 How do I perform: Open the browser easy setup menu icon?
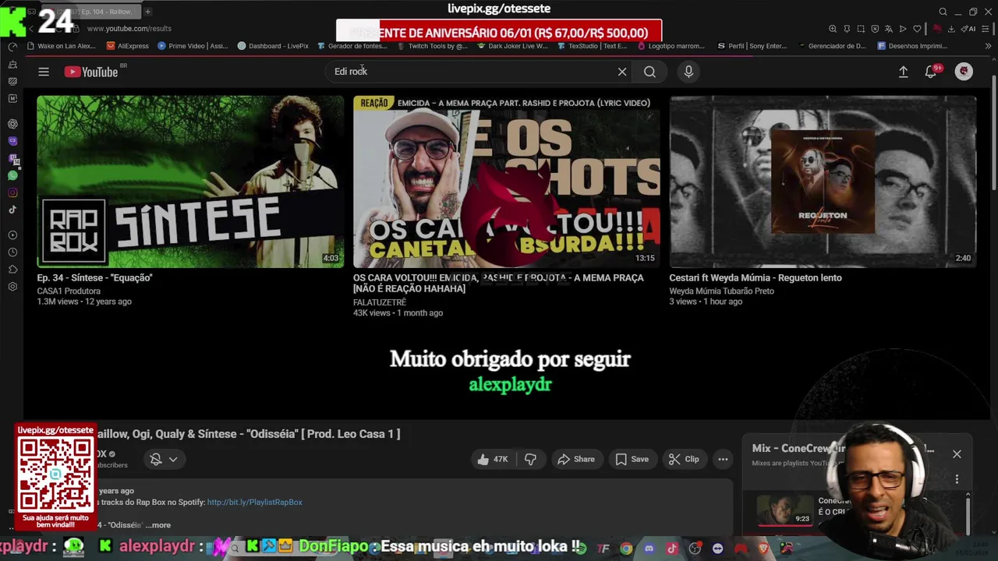click(987, 29)
